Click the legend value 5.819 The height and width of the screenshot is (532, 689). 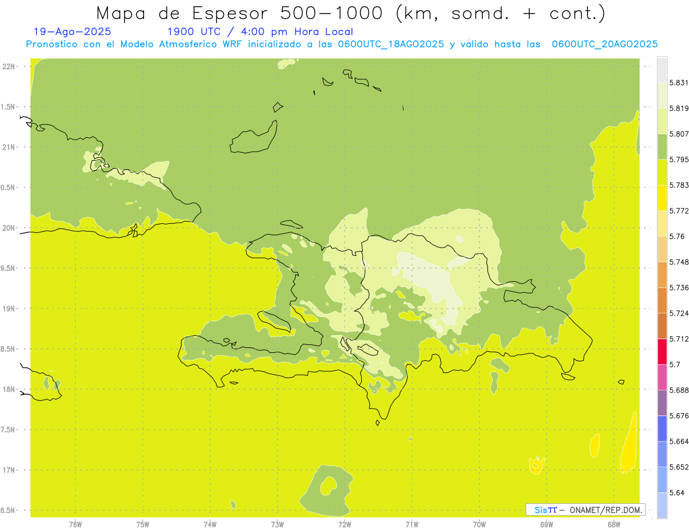point(679,108)
